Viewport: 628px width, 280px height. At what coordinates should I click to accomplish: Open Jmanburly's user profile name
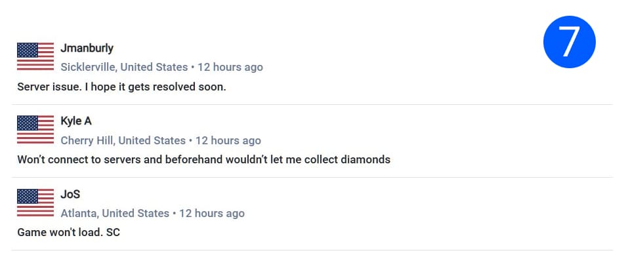[x=87, y=48]
